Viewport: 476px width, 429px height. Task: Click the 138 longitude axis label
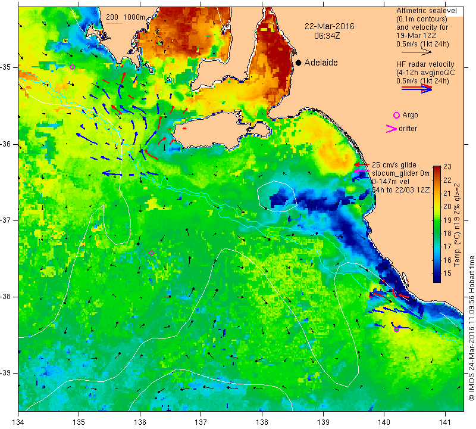click(x=262, y=422)
